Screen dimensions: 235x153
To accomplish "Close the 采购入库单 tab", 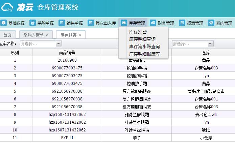I will click(x=47, y=35).
